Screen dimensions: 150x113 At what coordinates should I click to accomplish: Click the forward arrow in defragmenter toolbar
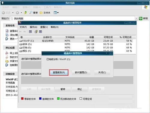click(25, 32)
